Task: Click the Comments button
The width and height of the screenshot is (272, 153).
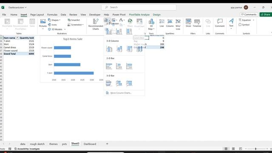Action: point(249,14)
